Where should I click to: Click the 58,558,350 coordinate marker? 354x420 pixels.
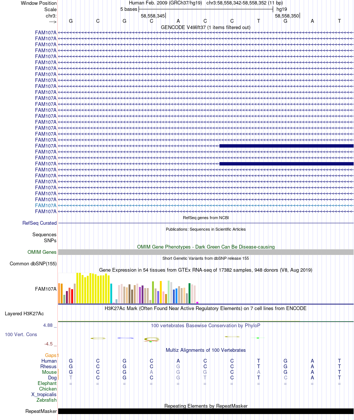287,16
